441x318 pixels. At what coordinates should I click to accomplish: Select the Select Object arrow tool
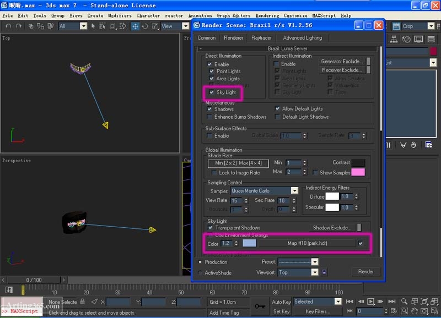click(x=93, y=26)
